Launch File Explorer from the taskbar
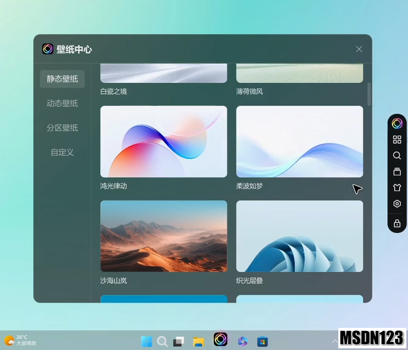This screenshot has width=408, height=350. 199,341
